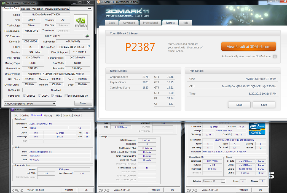This screenshot has width=287, height=193.
Task: Click the Load button in Run Details
Action: [239, 105]
